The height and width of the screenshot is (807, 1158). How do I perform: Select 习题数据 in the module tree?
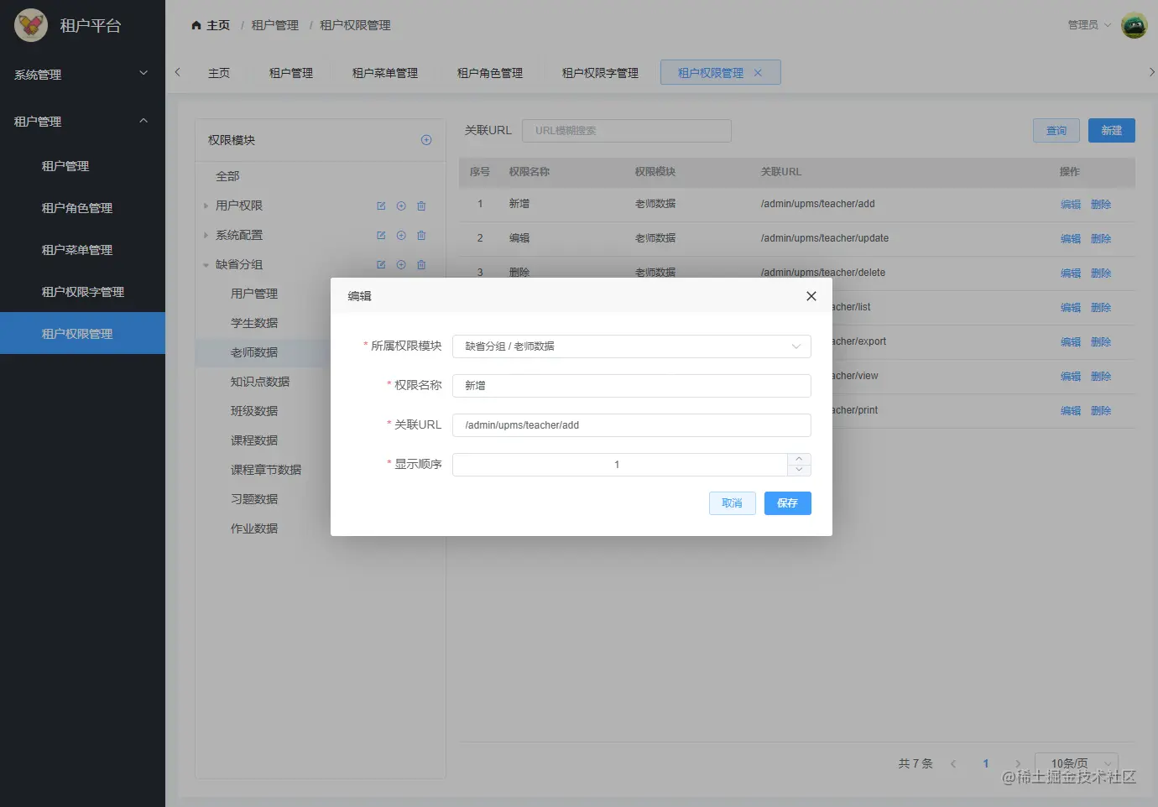point(254,499)
